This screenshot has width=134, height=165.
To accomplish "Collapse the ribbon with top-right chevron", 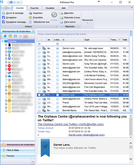I will pyautogui.click(x=132, y=7).
